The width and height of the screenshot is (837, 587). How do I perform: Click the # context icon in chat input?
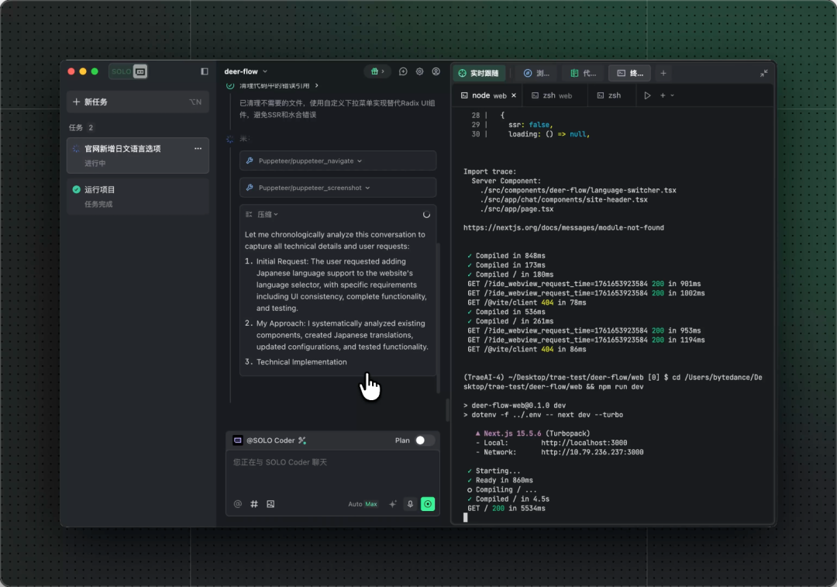pyautogui.click(x=254, y=504)
